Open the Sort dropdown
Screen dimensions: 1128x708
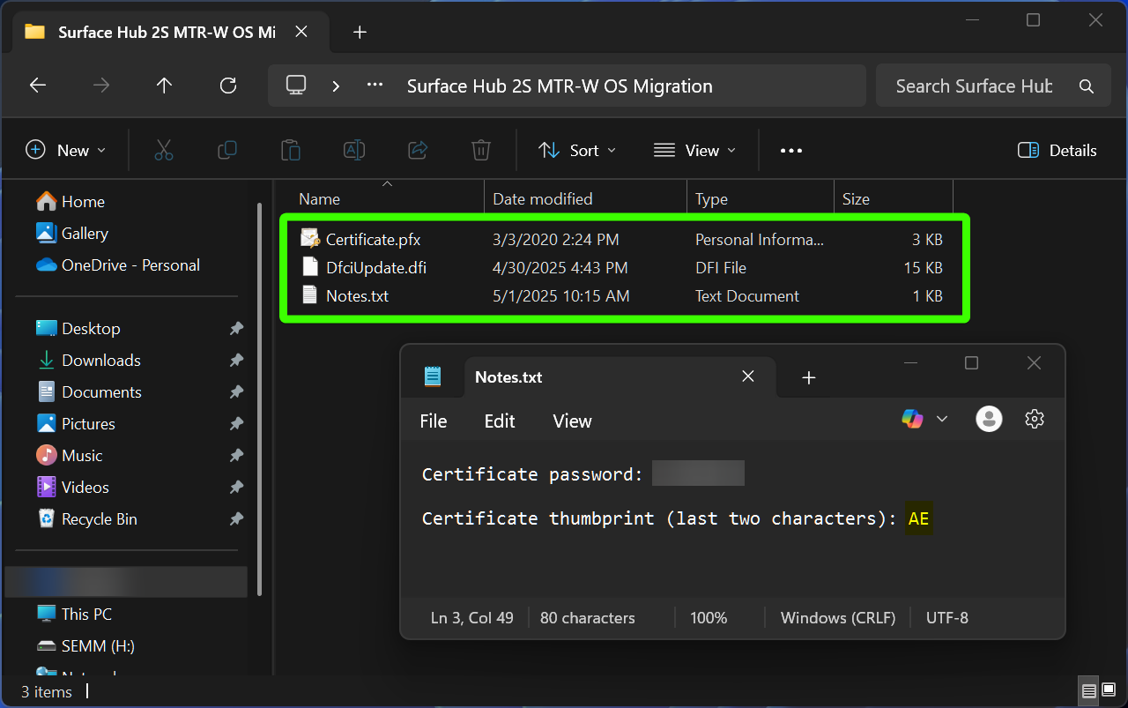pyautogui.click(x=577, y=150)
